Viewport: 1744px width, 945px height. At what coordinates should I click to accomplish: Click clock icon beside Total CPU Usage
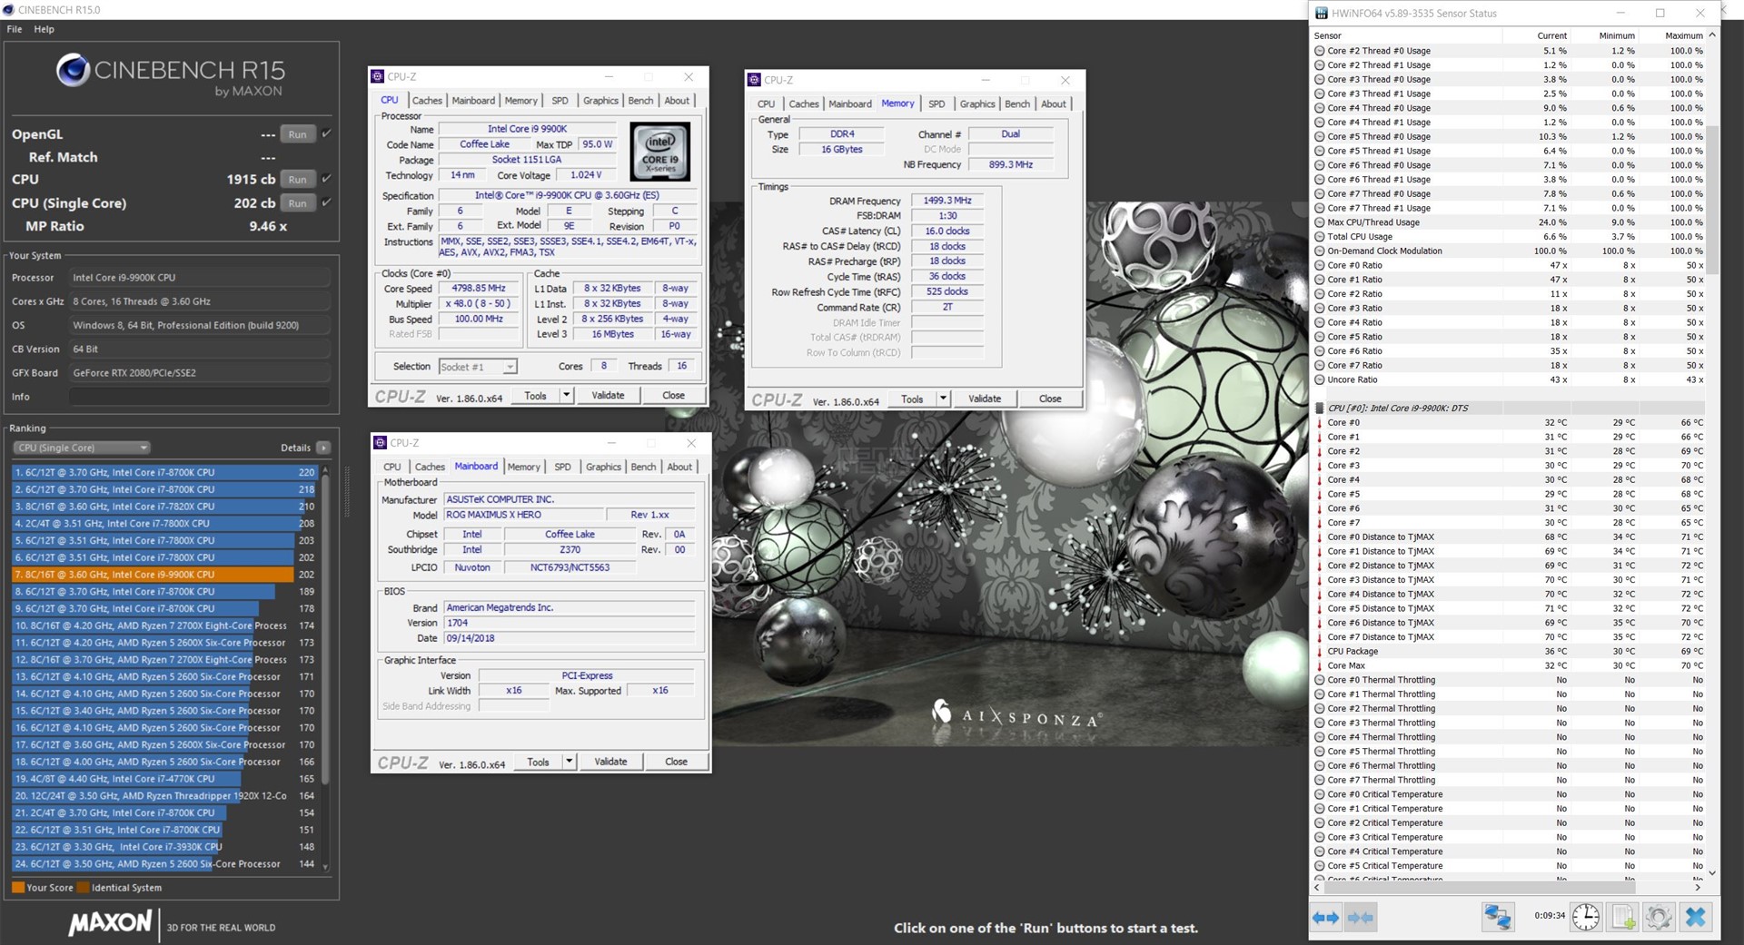[x=1319, y=237]
